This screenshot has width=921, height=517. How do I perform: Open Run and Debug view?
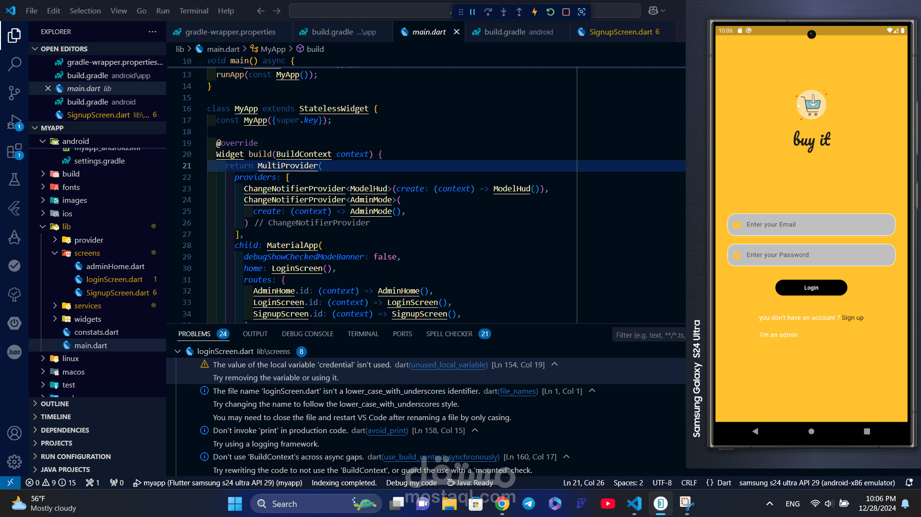point(14,122)
